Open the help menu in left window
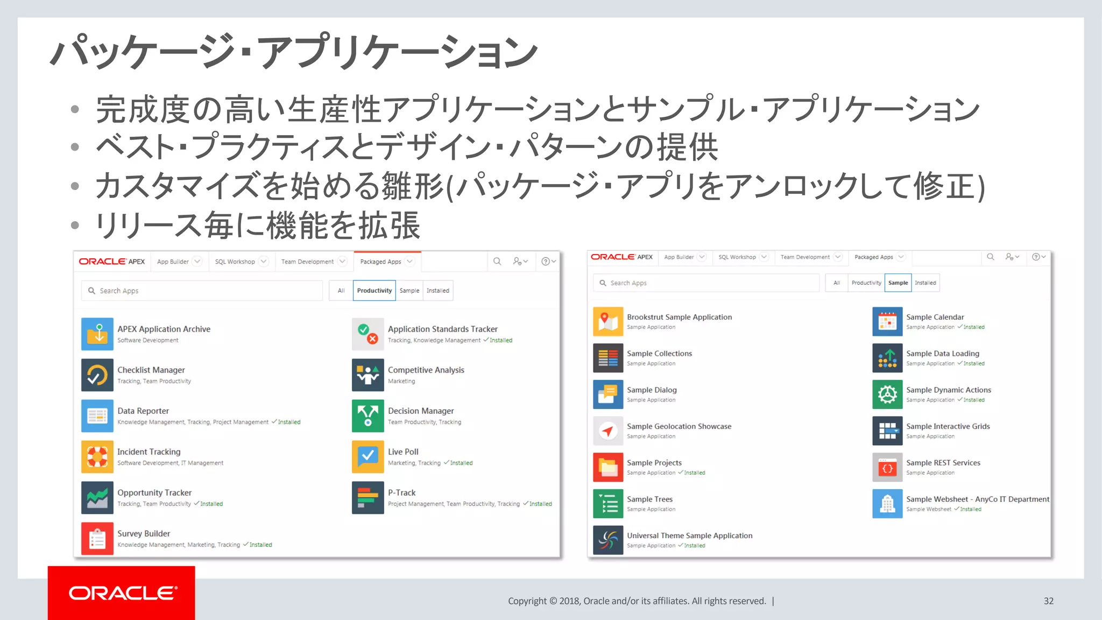Screen dimensions: 1102x620 tap(548, 261)
